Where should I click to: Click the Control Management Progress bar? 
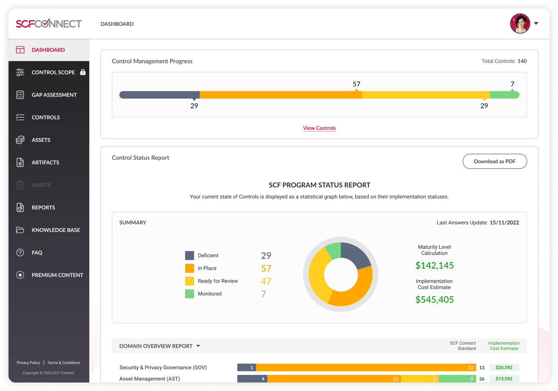click(319, 94)
